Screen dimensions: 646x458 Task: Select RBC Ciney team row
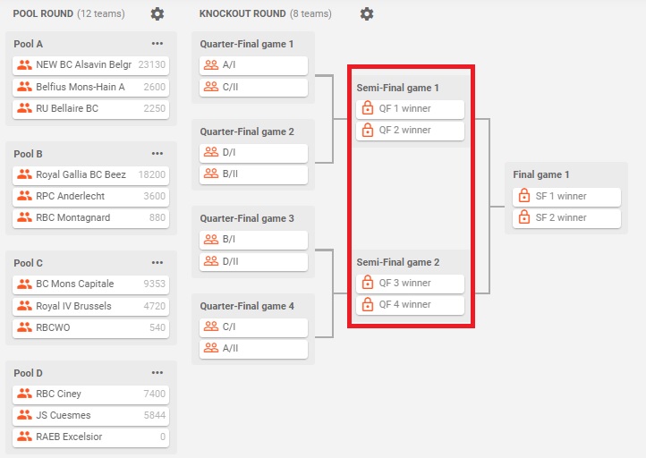pyautogui.click(x=90, y=394)
